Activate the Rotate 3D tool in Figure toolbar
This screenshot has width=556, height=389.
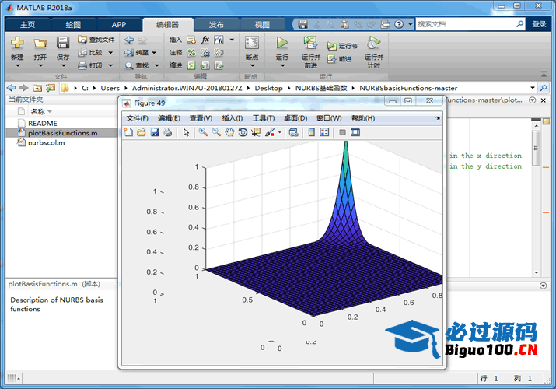click(x=243, y=132)
